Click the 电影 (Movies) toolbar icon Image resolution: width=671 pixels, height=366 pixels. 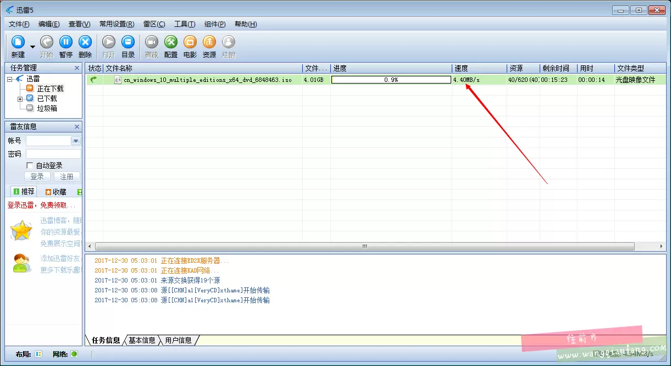point(190,42)
